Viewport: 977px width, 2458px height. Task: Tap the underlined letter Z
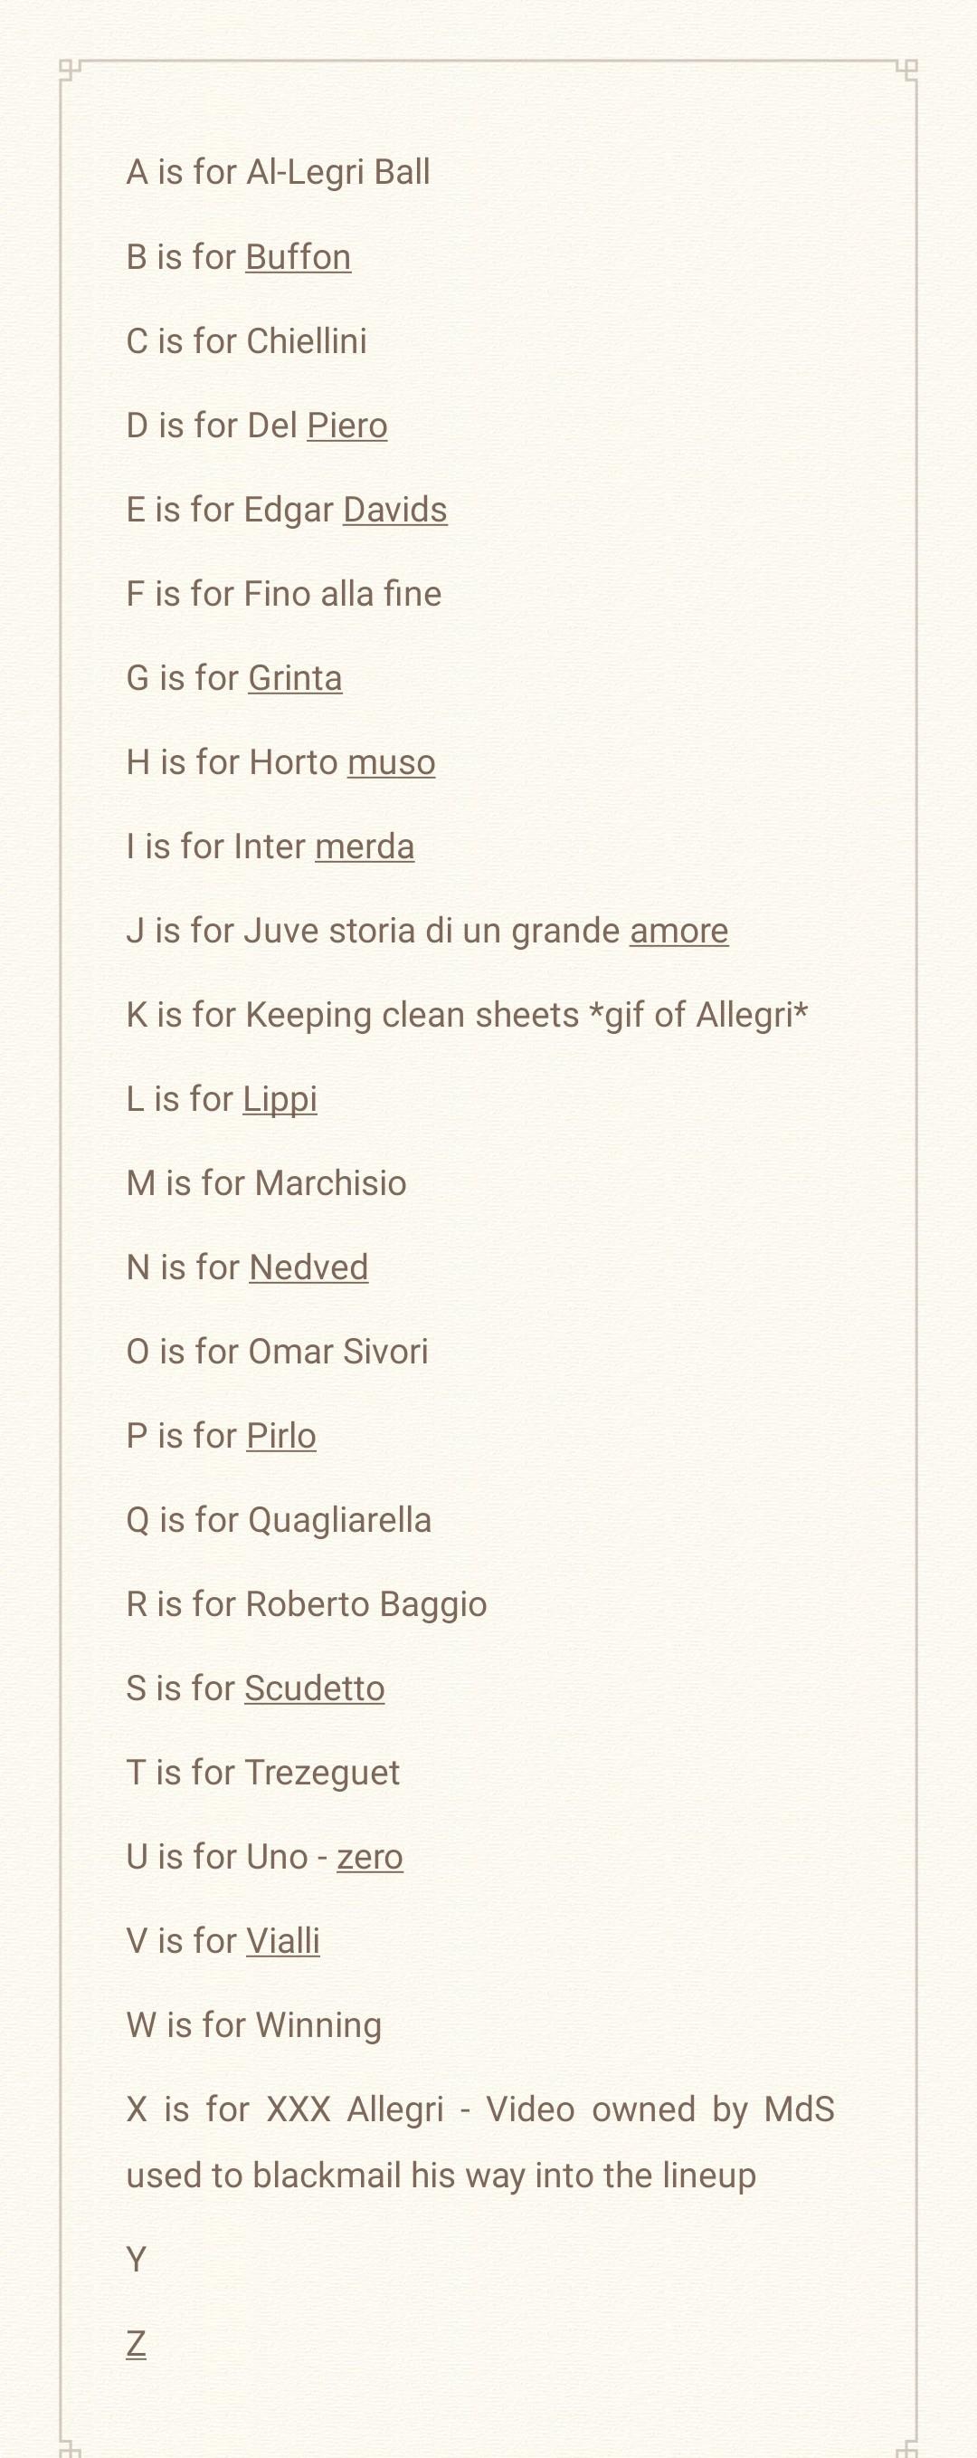[137, 2344]
